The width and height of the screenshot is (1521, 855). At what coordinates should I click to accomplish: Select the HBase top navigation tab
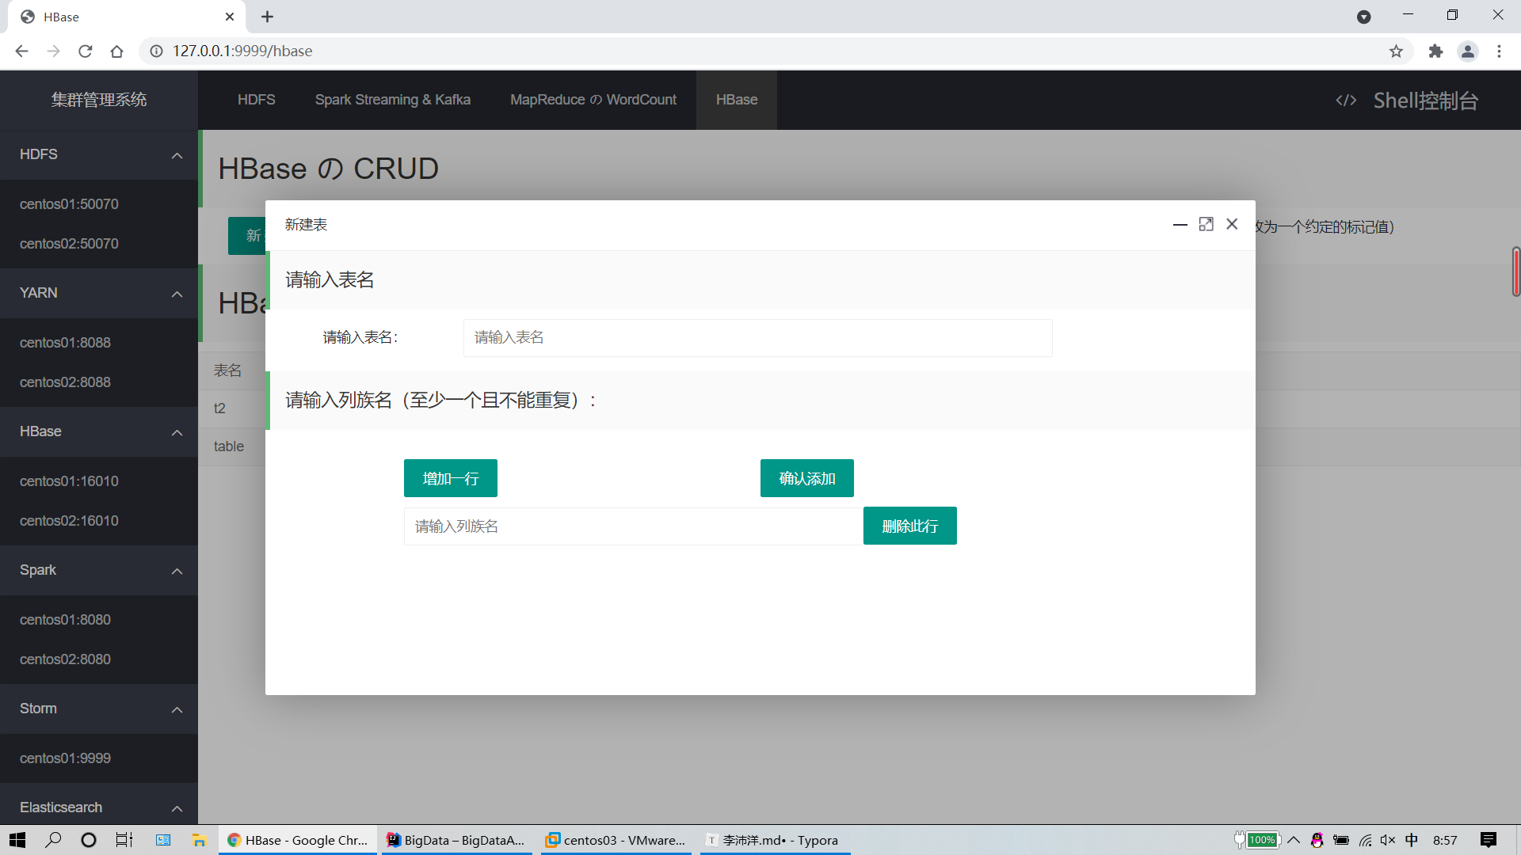[737, 100]
